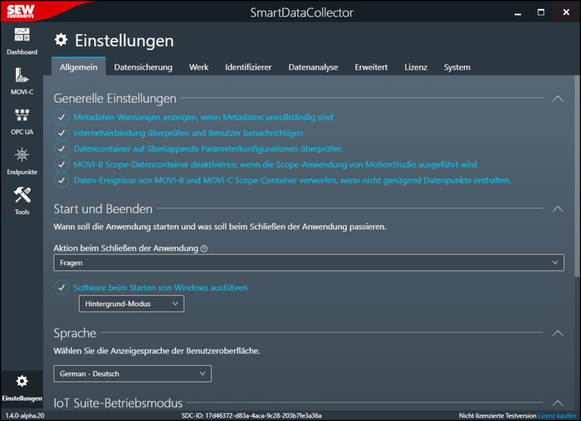
Task: Uncheck Software beim Starten von Windows ausführen
Action: click(x=61, y=287)
